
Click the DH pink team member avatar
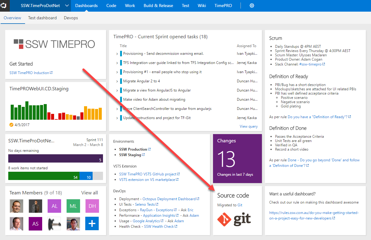pyautogui.click(x=92, y=206)
